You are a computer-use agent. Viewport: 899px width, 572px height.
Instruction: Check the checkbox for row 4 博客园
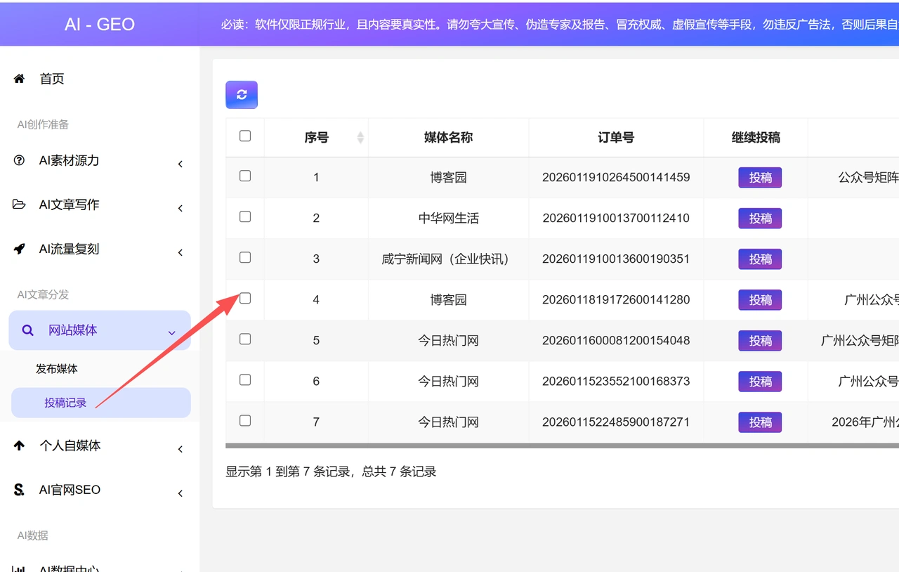coord(245,298)
